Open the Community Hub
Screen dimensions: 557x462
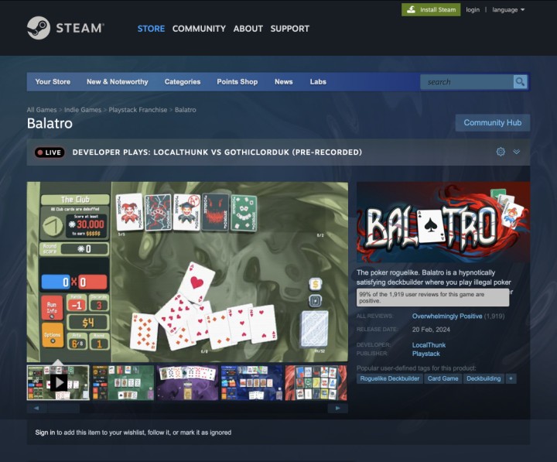(x=493, y=122)
